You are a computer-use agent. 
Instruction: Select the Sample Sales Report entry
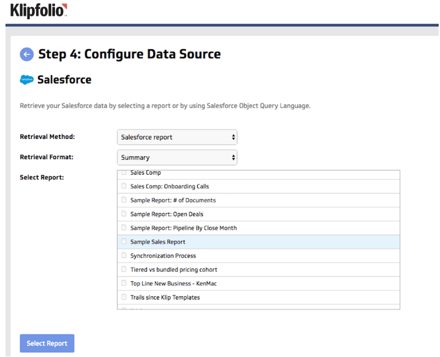pyautogui.click(x=158, y=241)
